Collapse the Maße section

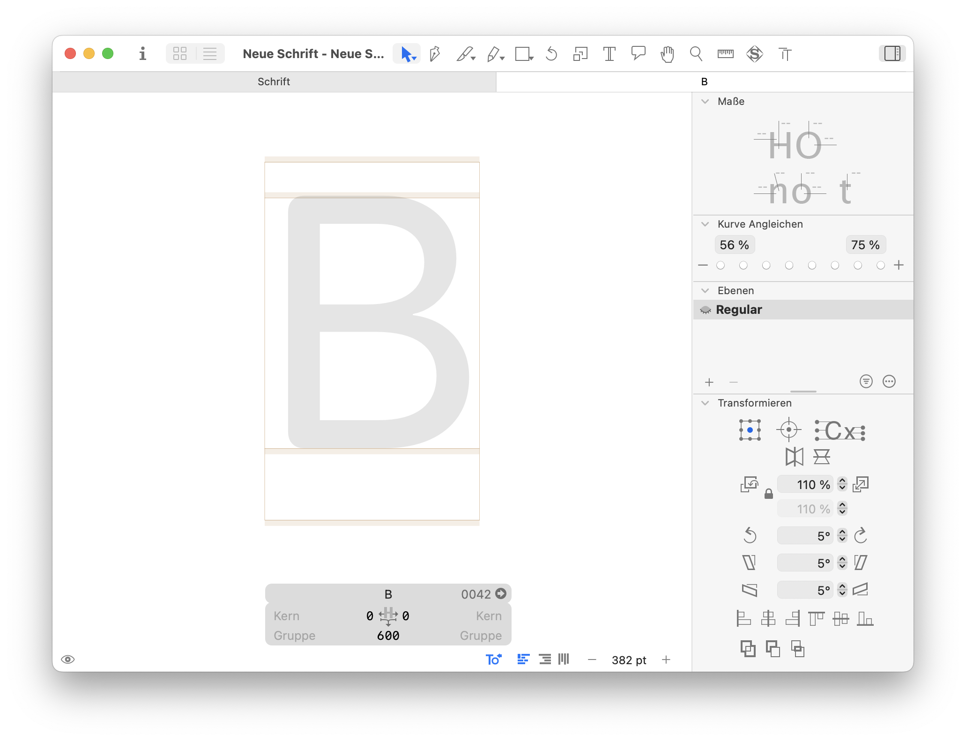pos(705,101)
